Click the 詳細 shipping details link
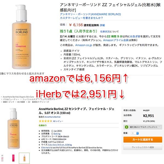The width and height of the screenshot is (164, 164). click(102, 25)
